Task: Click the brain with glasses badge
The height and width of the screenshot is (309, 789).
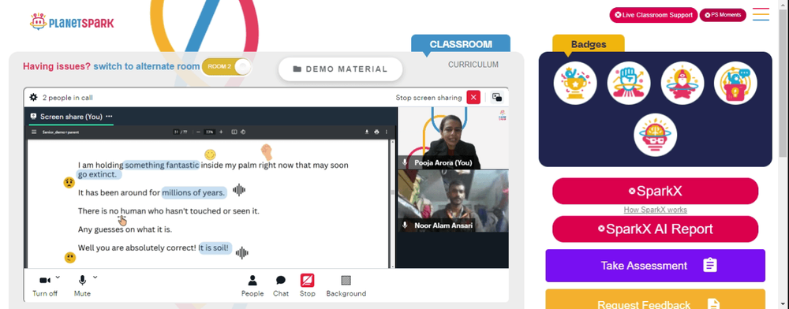Action: point(655,135)
